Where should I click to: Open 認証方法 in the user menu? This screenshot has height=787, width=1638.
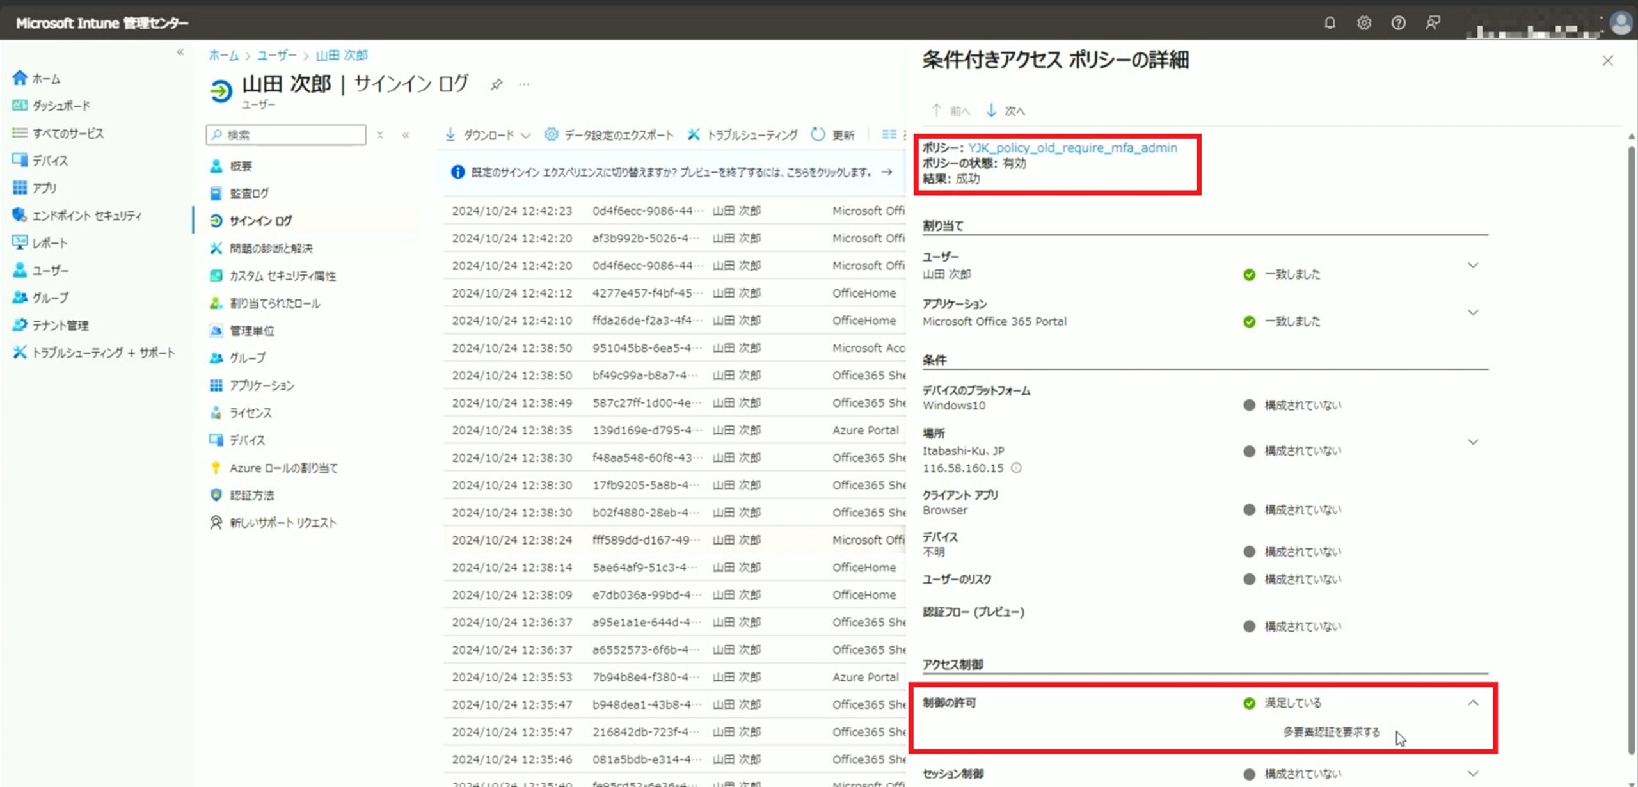coord(242,495)
